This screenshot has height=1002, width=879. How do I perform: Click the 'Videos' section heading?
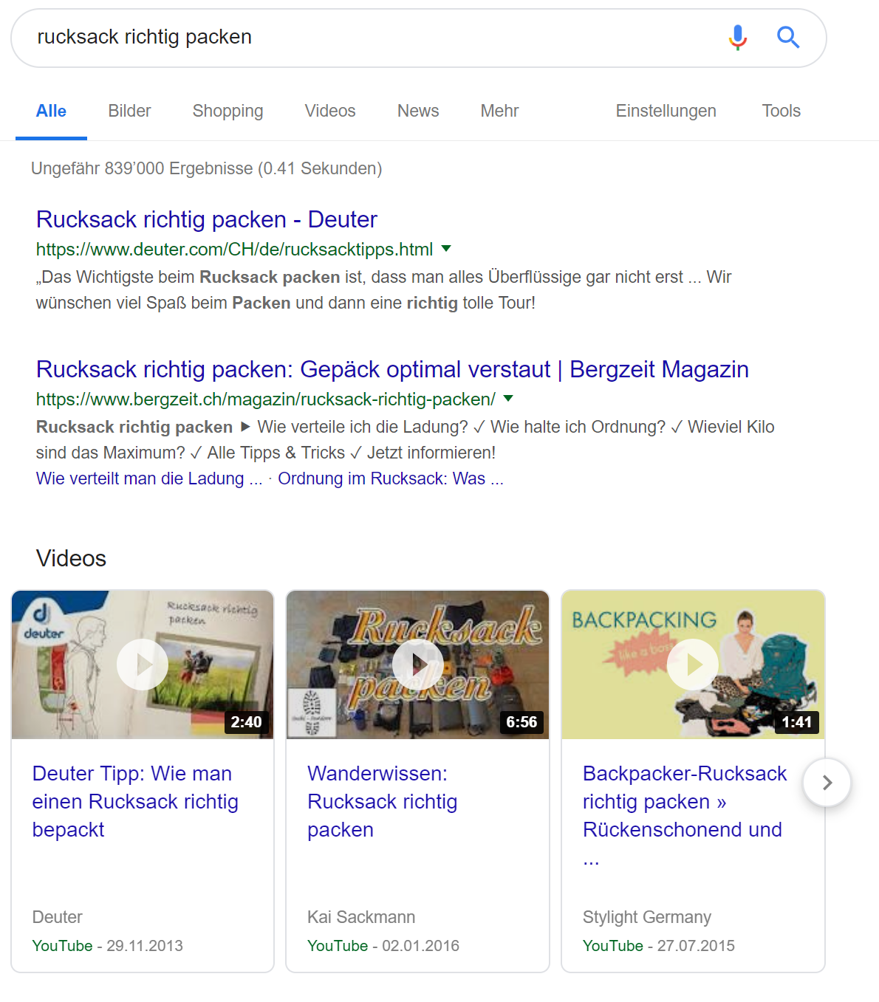click(71, 558)
